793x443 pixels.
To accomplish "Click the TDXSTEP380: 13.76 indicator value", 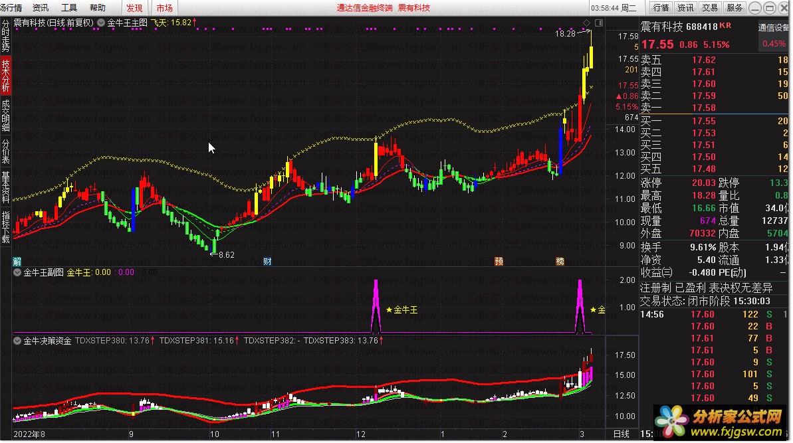I will coord(115,341).
